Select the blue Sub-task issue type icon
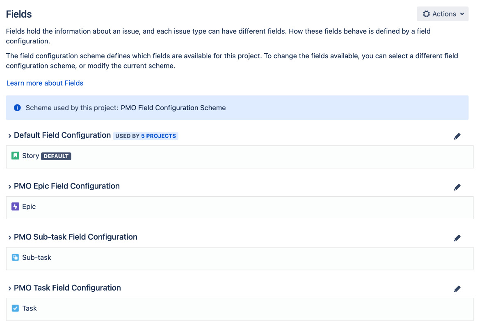 (15, 257)
